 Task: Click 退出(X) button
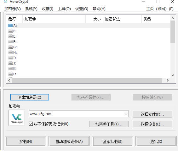156,142
